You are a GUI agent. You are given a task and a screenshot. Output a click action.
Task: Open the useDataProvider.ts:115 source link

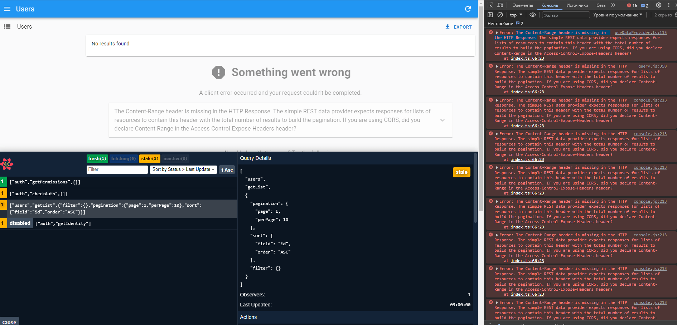(640, 32)
